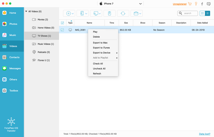
Task: Expand the toolbox briefcase dropdown arrow
Action: tap(140, 14)
